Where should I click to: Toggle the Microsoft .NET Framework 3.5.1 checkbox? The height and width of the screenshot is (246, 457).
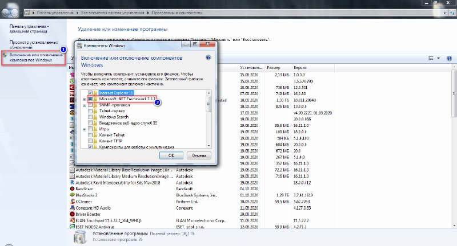tap(90, 99)
